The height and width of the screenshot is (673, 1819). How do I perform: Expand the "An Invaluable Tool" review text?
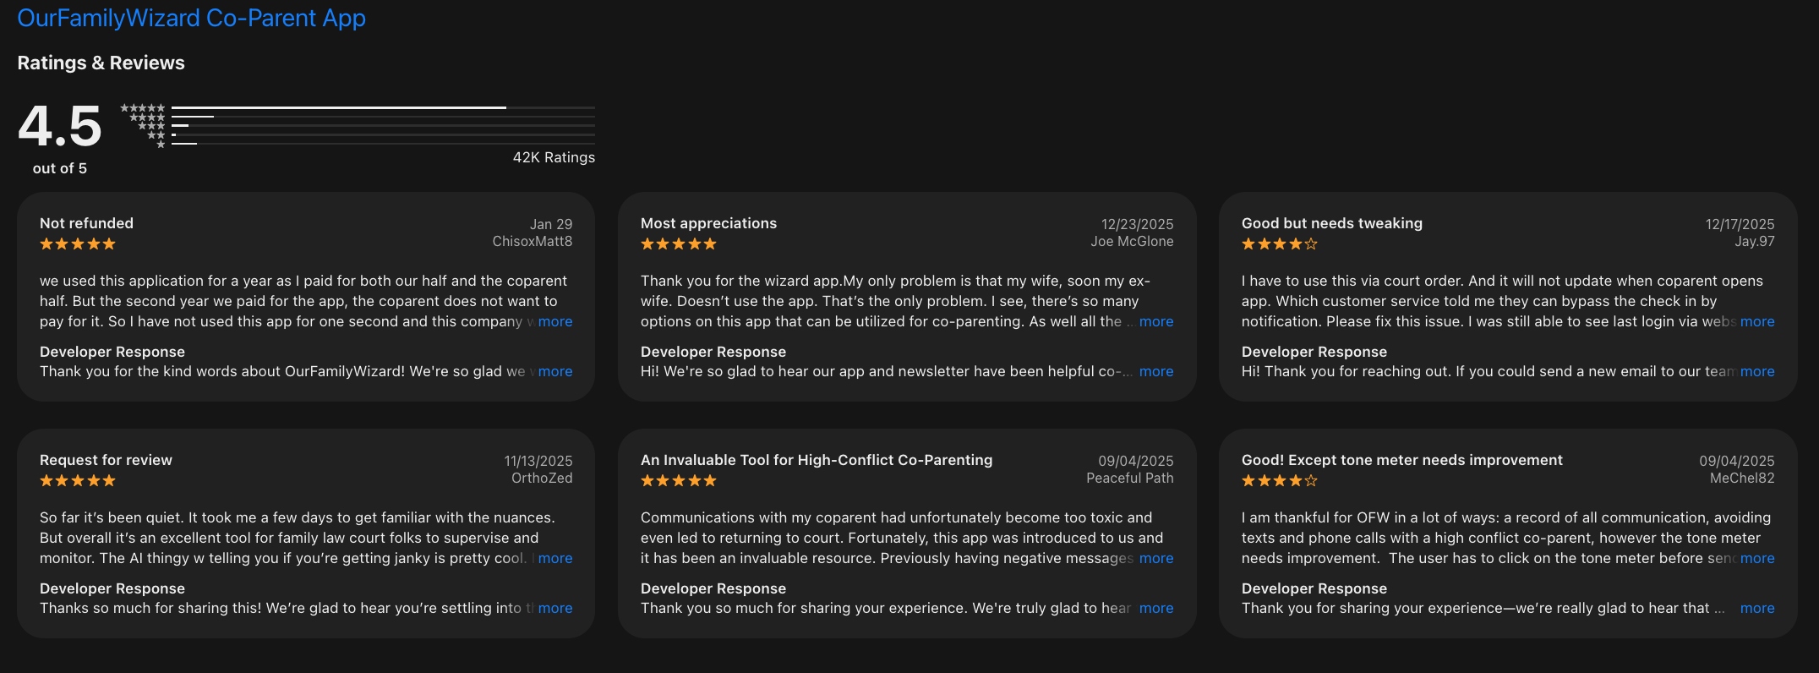[x=1156, y=558]
